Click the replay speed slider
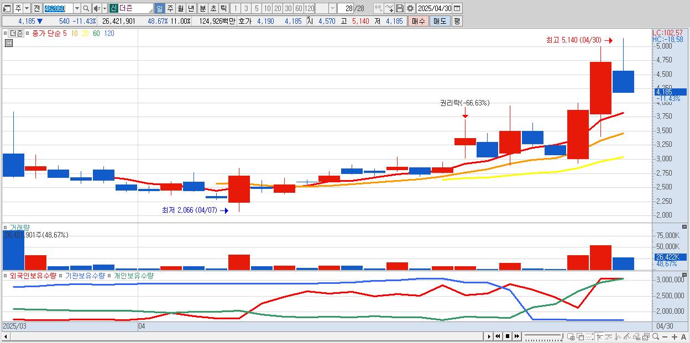 (544, 336)
